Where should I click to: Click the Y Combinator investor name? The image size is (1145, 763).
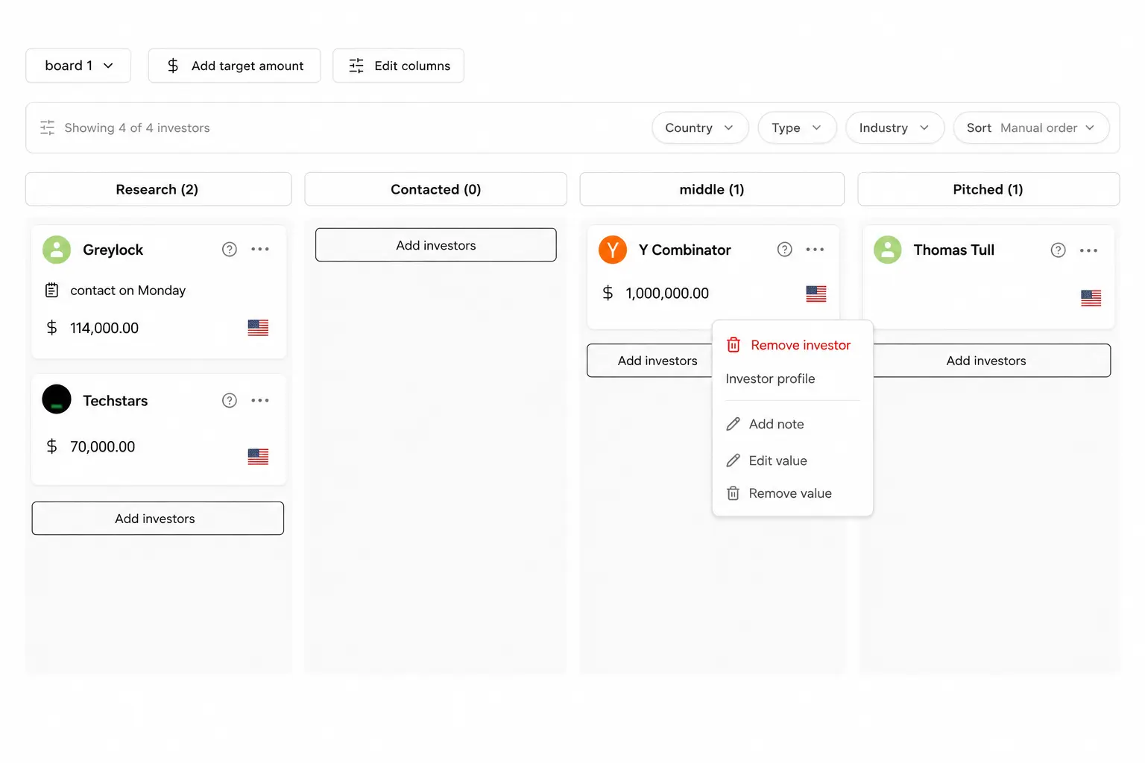685,250
